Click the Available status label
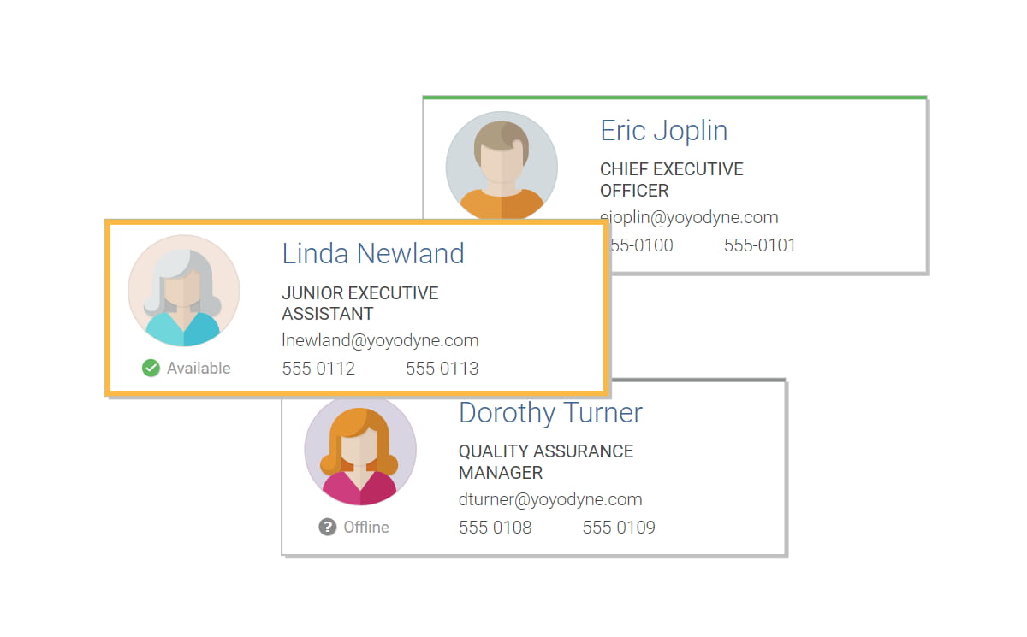This screenshot has height=637, width=1027. [x=199, y=369]
